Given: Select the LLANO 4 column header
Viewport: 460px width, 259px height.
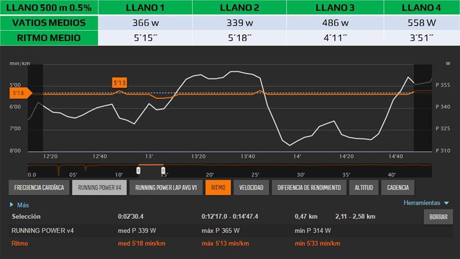Looking at the screenshot, I should [x=421, y=8].
